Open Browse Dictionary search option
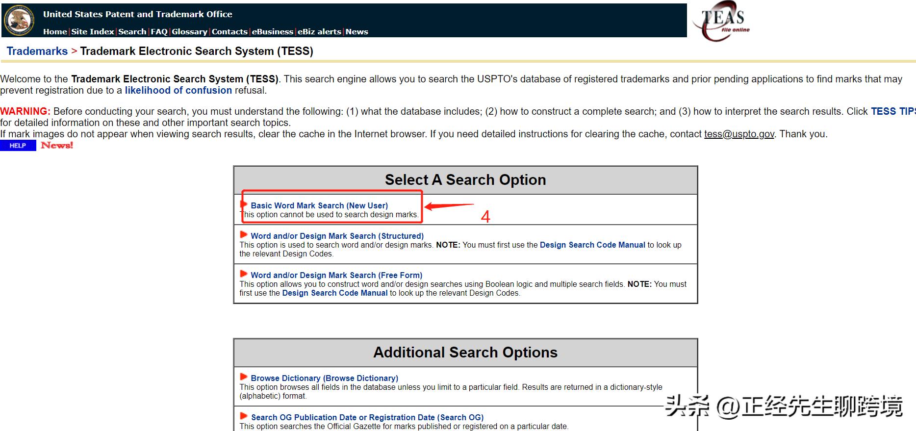The height and width of the screenshot is (431, 916). coord(324,378)
